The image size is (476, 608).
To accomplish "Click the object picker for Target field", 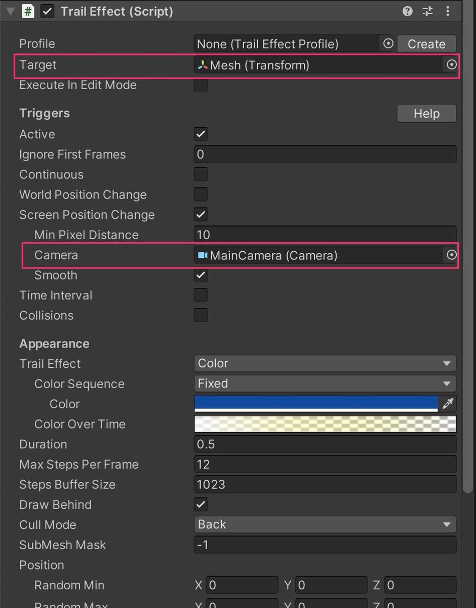I will (x=451, y=65).
